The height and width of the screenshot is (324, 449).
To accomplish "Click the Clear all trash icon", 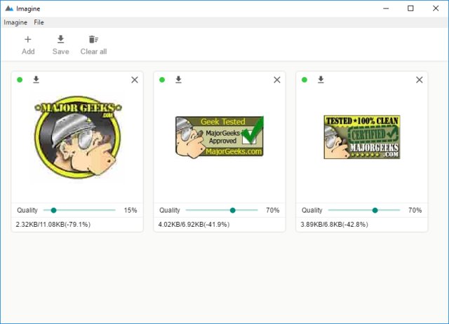I will (93, 39).
